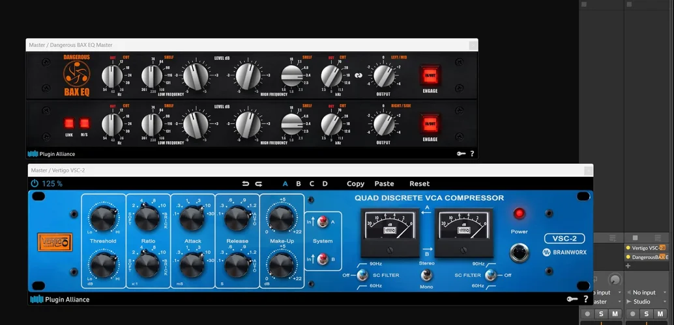The width and height of the screenshot is (674, 325).
Task: Toggle the Left/Mid ENGAGE button
Action: 430,75
